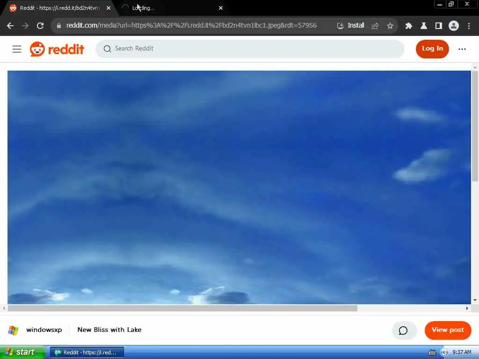Click the horizontal scrollbar right arrow
Screen dimensions: 479x359
pos(467,309)
